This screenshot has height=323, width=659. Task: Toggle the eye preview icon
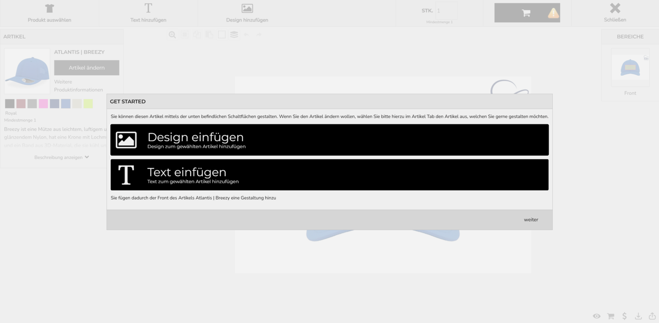click(x=596, y=316)
